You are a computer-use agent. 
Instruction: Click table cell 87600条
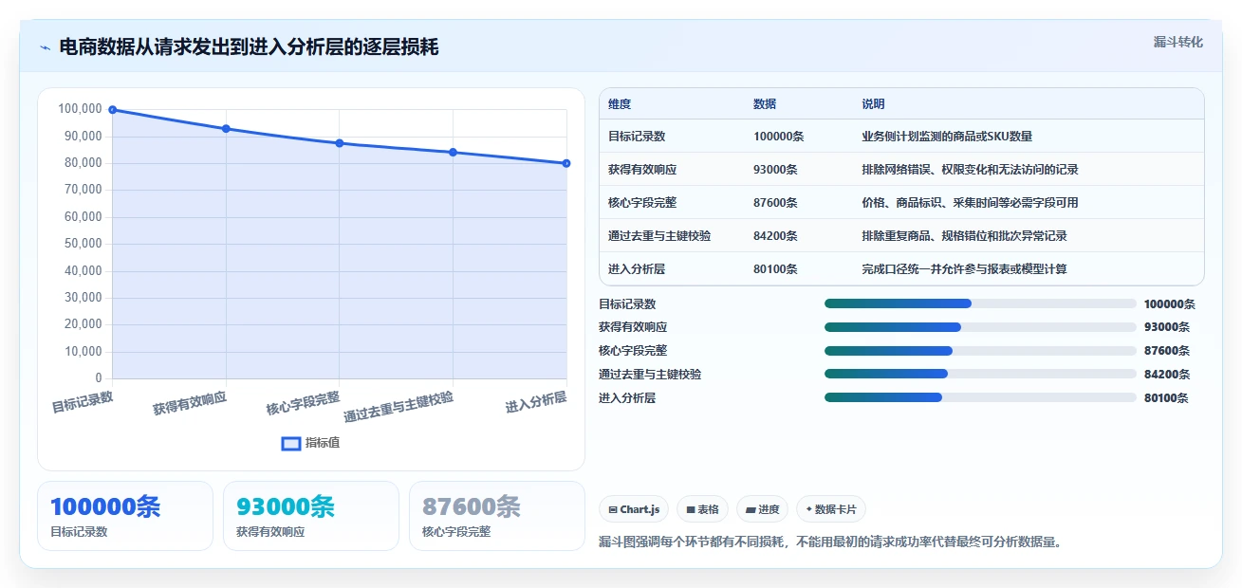775,203
